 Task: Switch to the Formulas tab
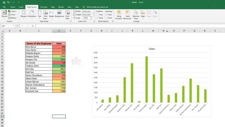44,7
